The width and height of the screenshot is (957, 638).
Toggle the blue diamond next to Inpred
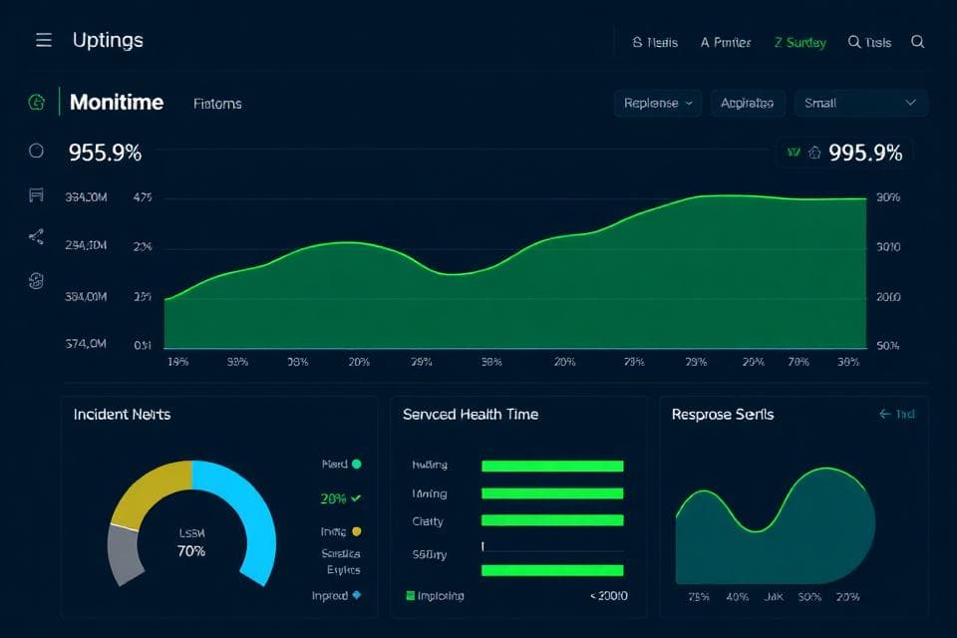pyautogui.click(x=357, y=594)
